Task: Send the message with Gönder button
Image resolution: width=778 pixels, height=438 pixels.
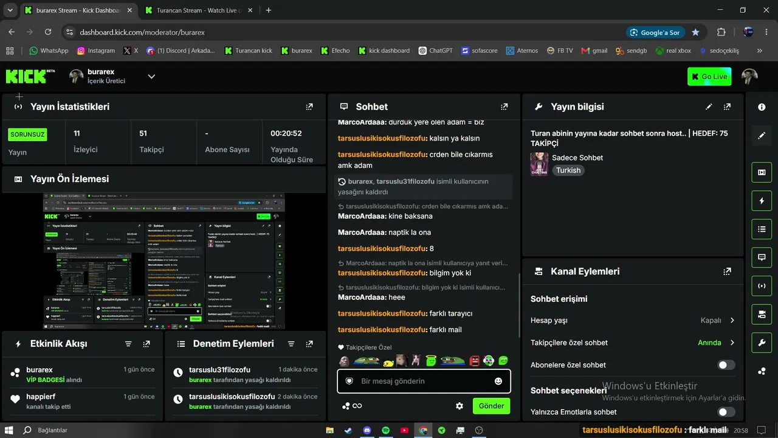Action: coord(492,406)
